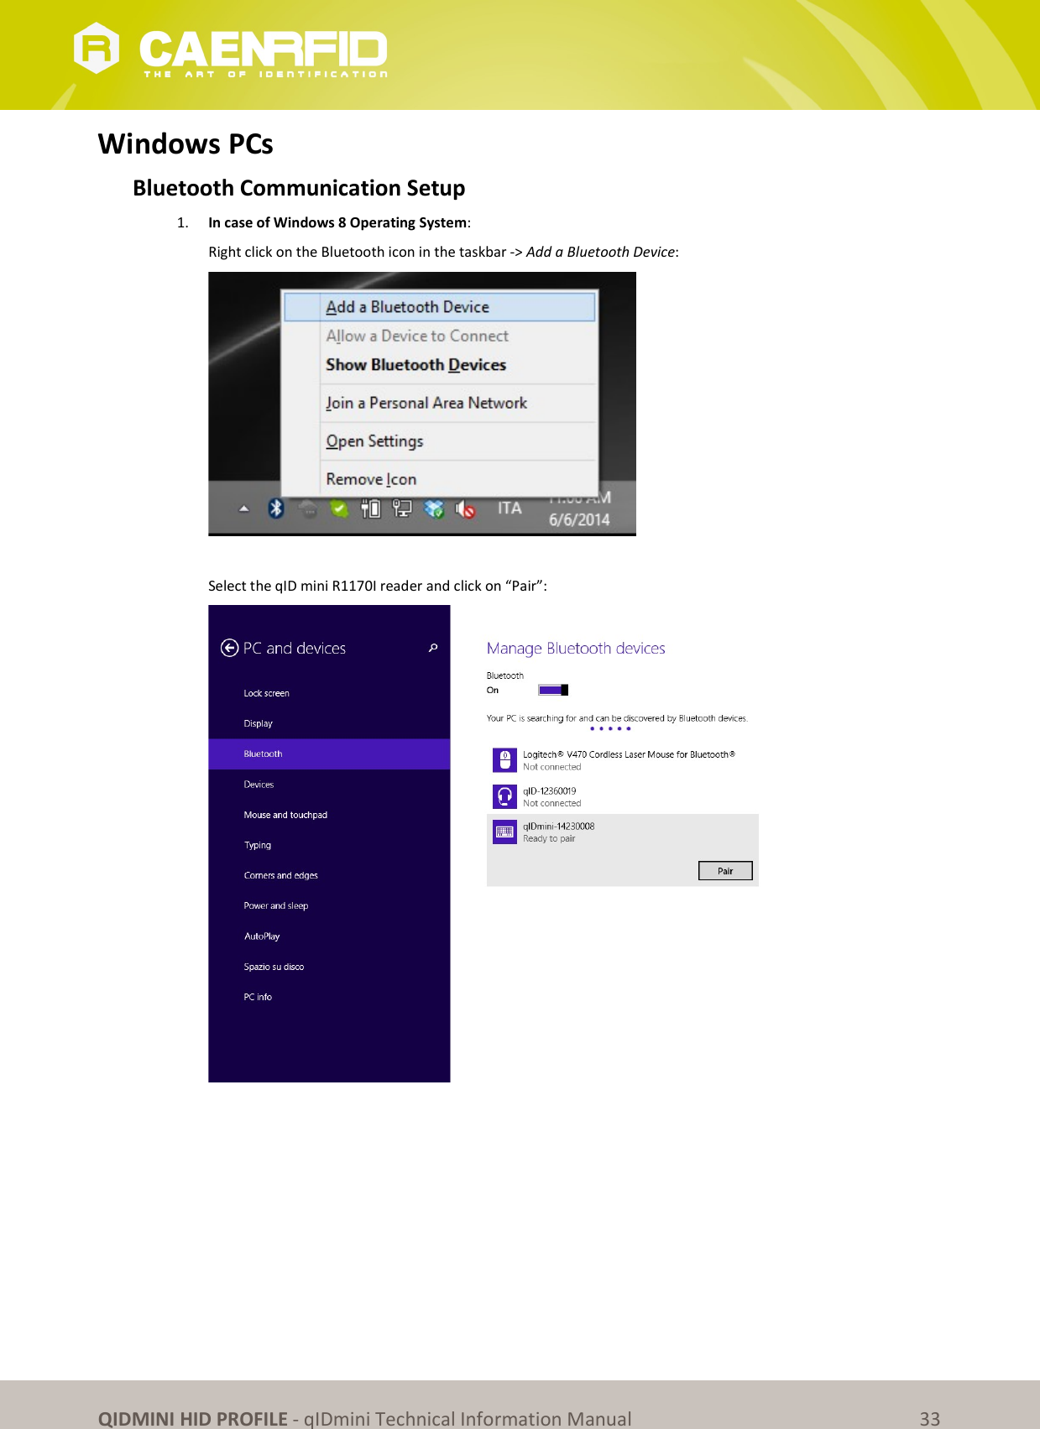
Task: Click the back arrow beside PC and devices
Action: pos(229,648)
